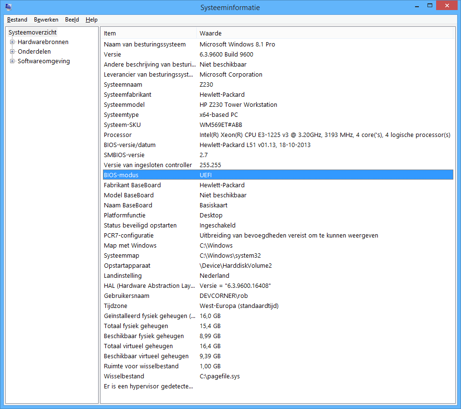Click the Item column header
The image size is (461, 409).
(149, 33)
